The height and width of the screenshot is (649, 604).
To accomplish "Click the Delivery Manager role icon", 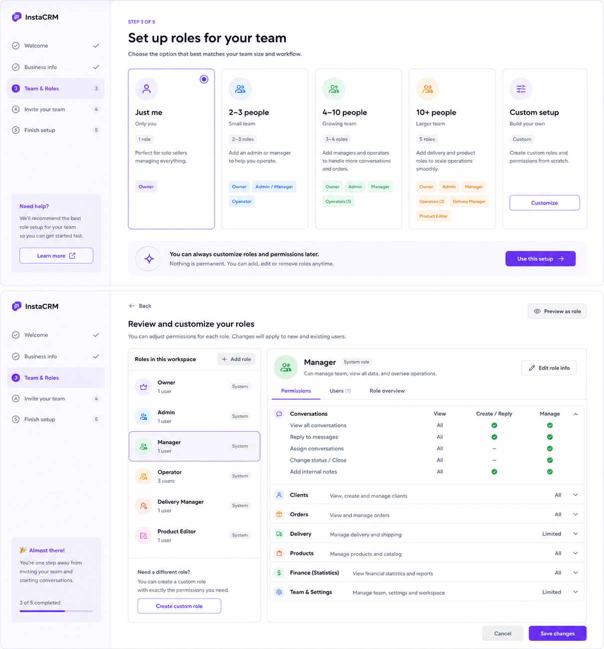I will [143, 506].
